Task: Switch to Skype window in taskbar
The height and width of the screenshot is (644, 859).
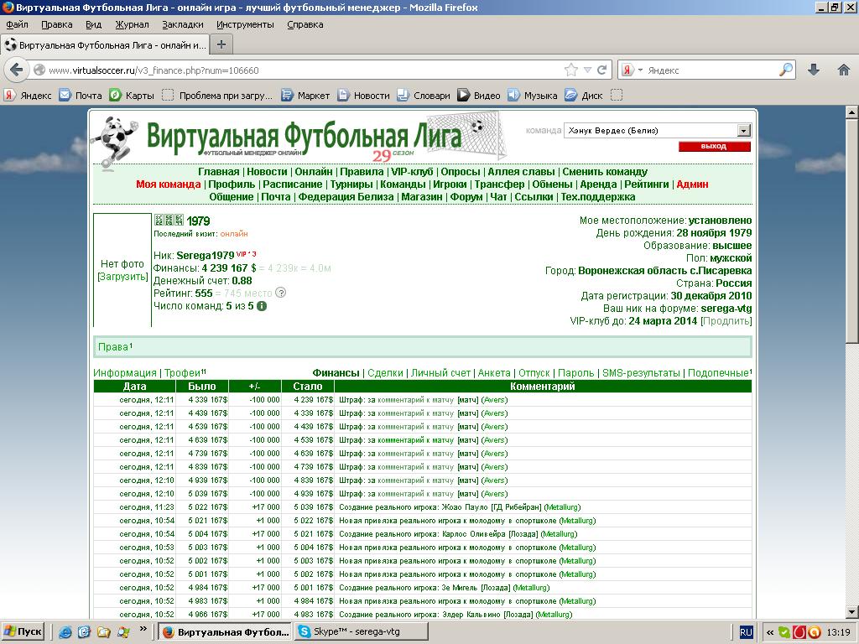Action: (x=361, y=632)
